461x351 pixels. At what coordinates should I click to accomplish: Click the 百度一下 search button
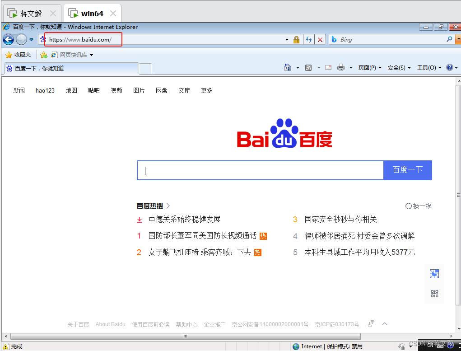point(407,170)
